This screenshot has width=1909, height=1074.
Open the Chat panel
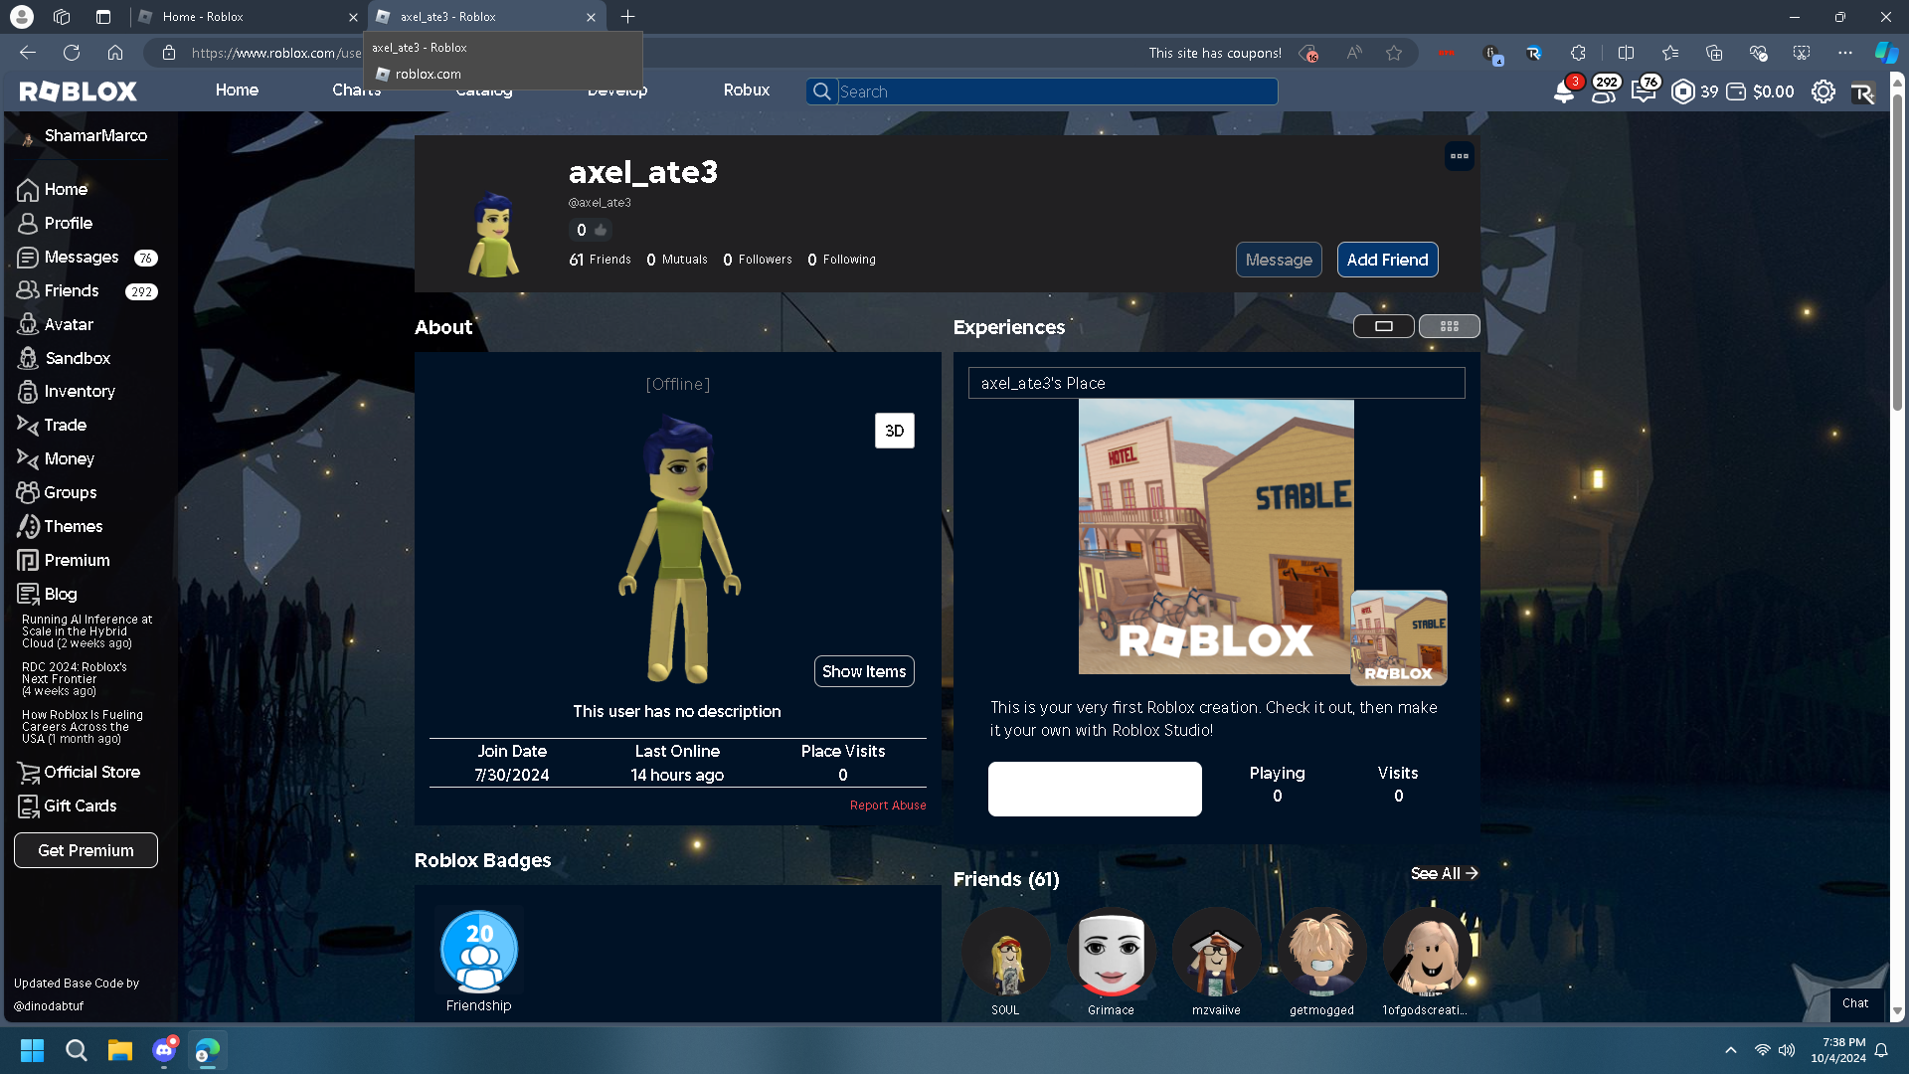tap(1855, 1004)
